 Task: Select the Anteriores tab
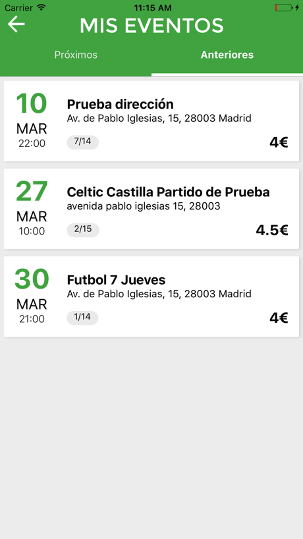point(227,55)
